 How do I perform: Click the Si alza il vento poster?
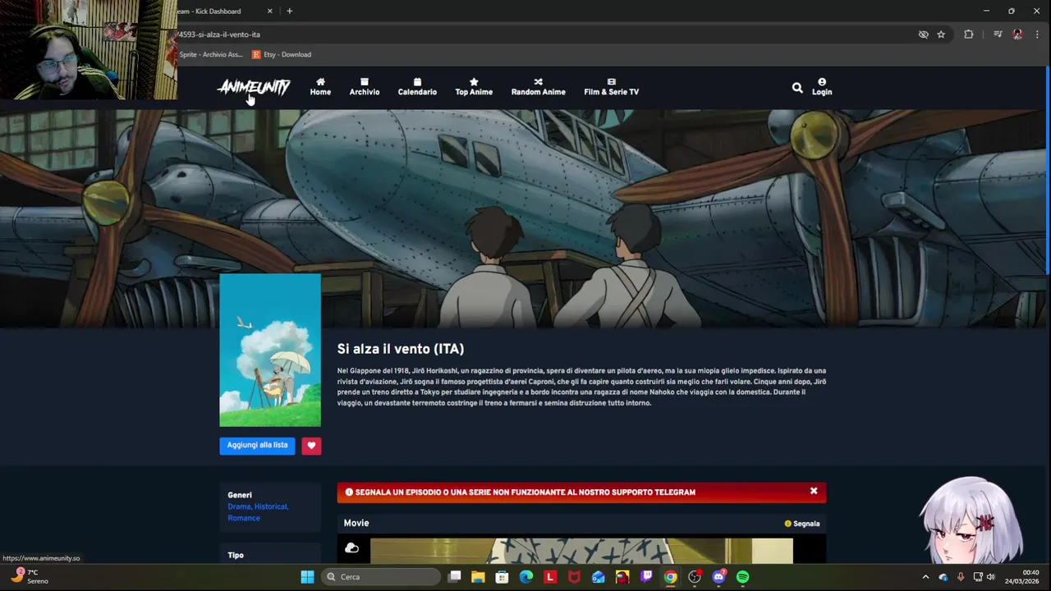[x=270, y=350]
